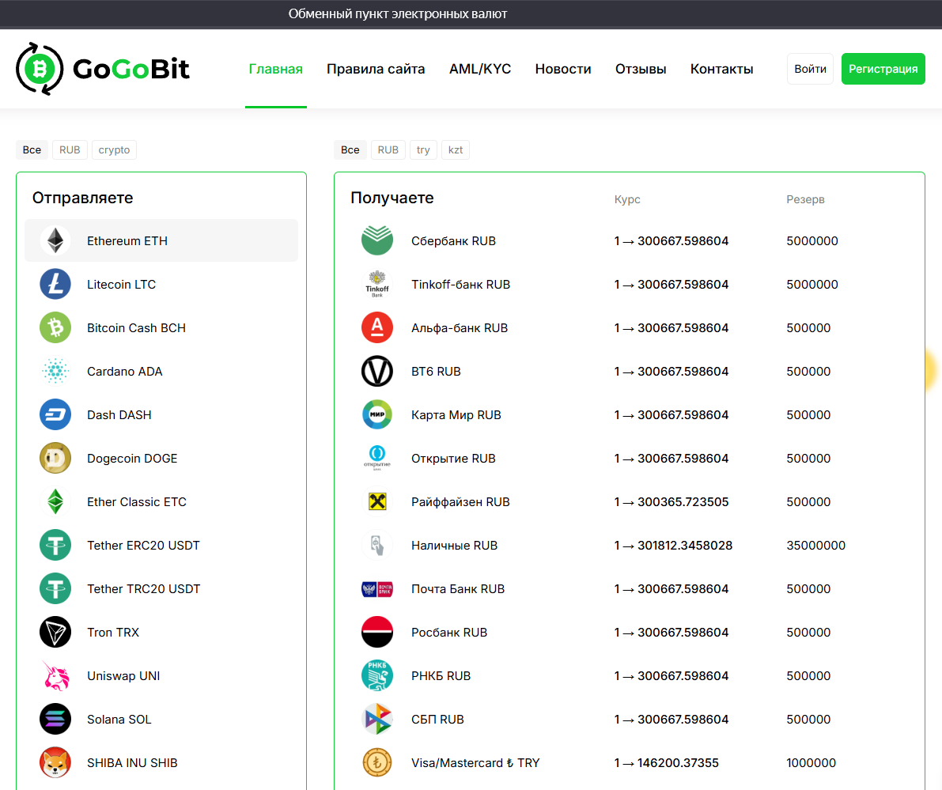Image resolution: width=942 pixels, height=790 pixels.
Task: Select the Почта Банк icon
Action: [377, 589]
